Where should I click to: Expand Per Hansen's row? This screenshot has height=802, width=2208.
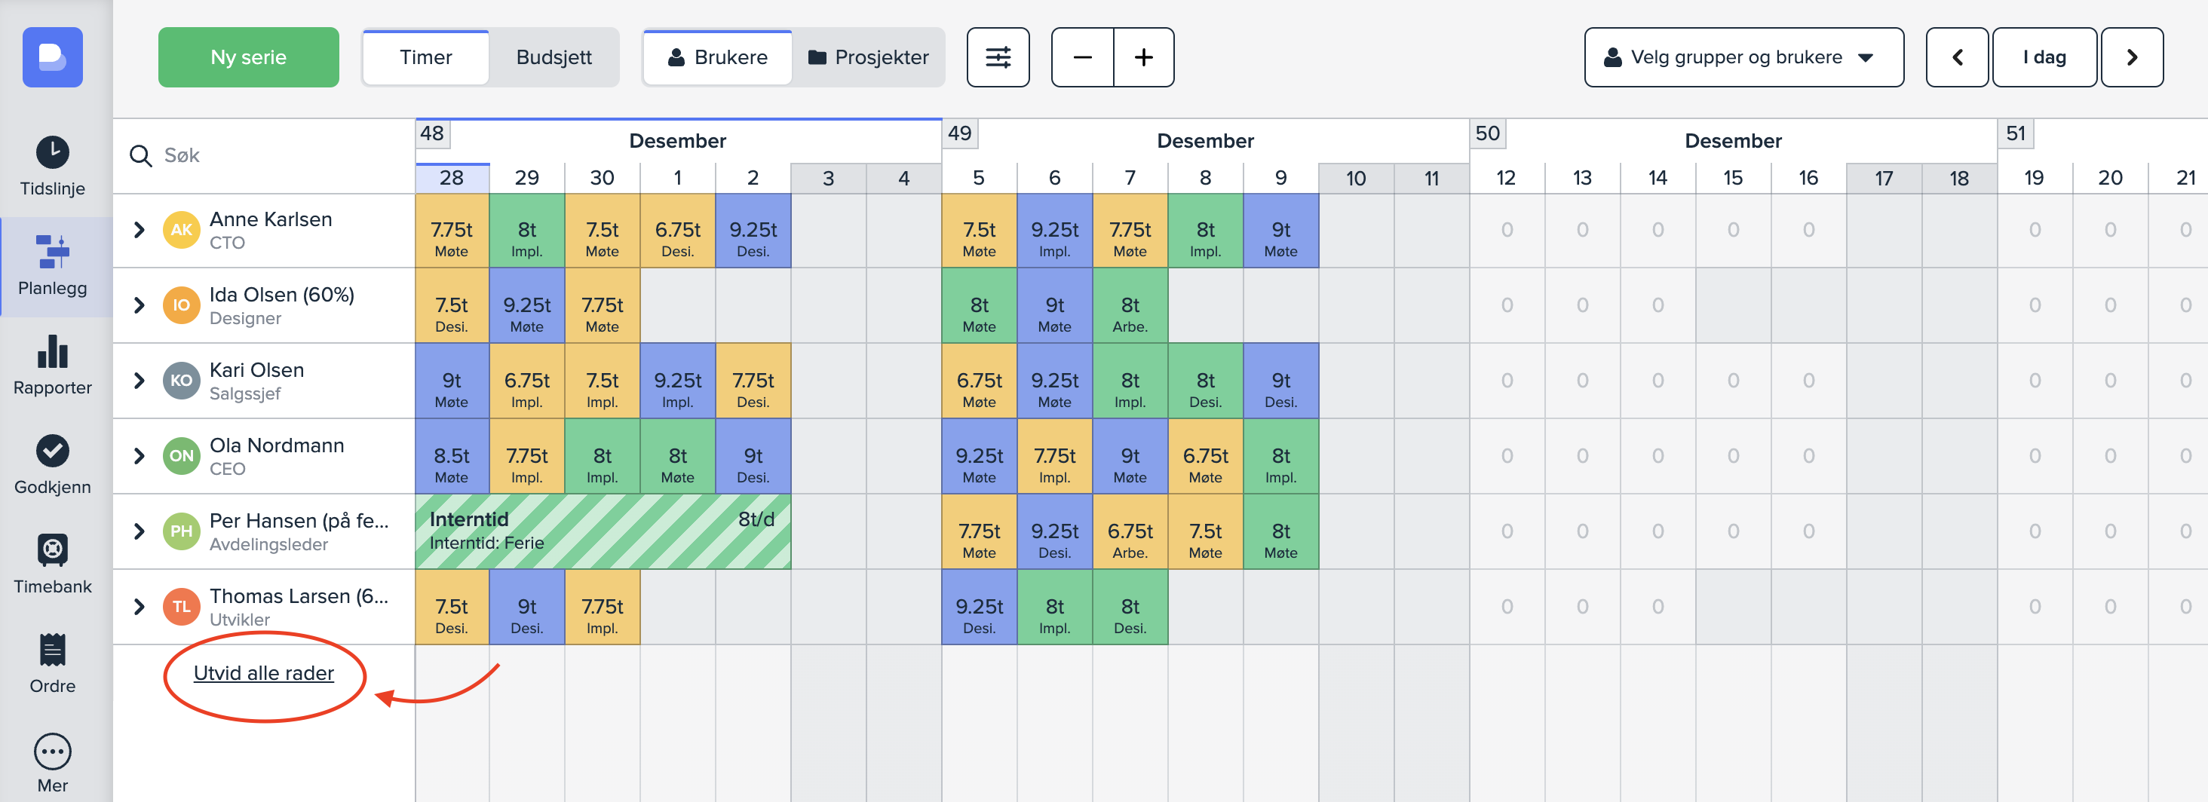(139, 531)
